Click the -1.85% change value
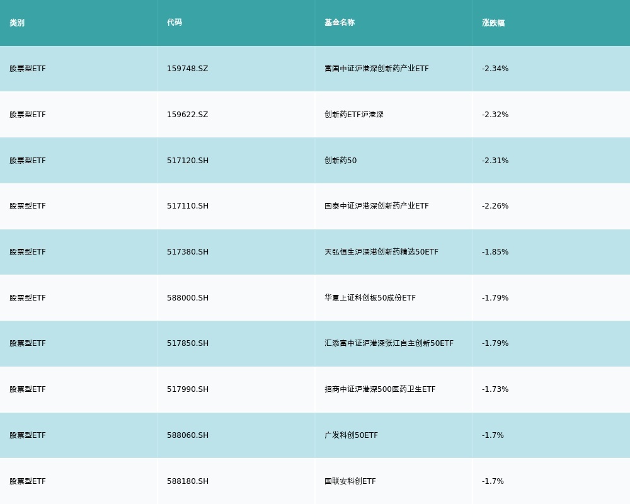The image size is (630, 504). tap(495, 252)
